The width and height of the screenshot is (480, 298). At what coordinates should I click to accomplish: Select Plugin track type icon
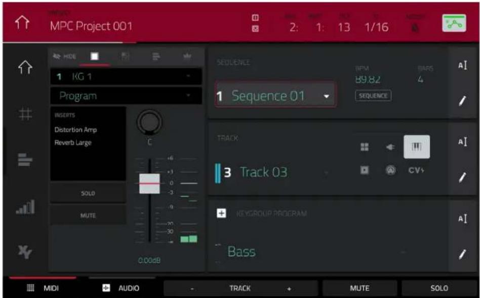coord(390,147)
